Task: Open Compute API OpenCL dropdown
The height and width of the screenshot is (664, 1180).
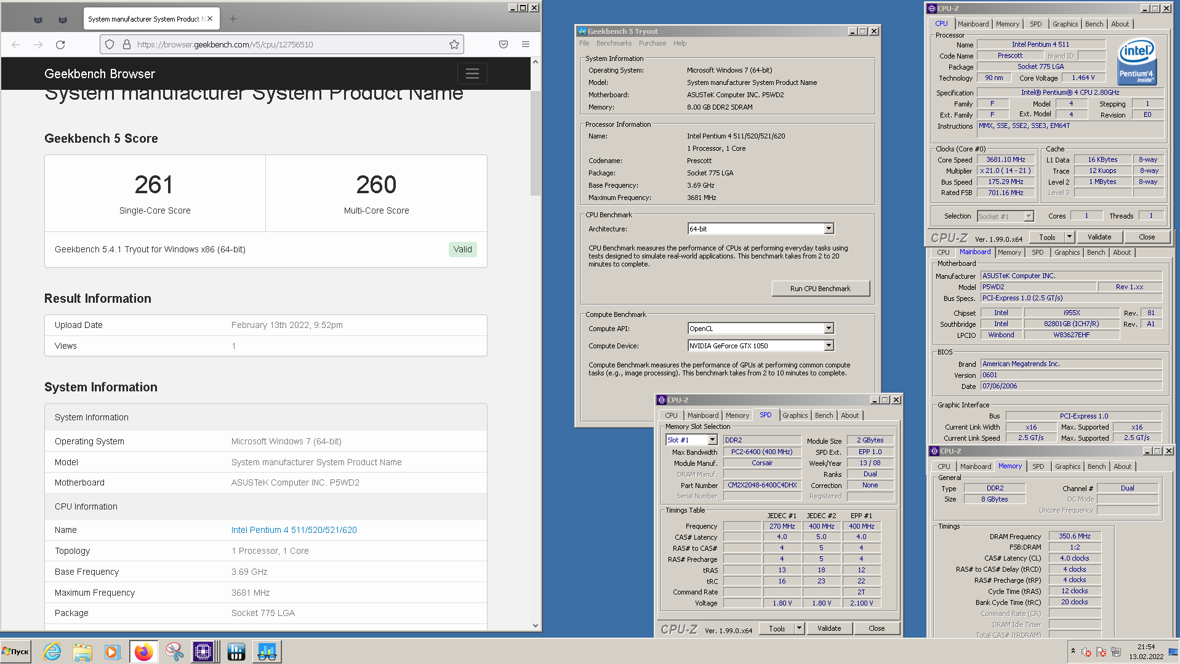Action: [x=829, y=329]
